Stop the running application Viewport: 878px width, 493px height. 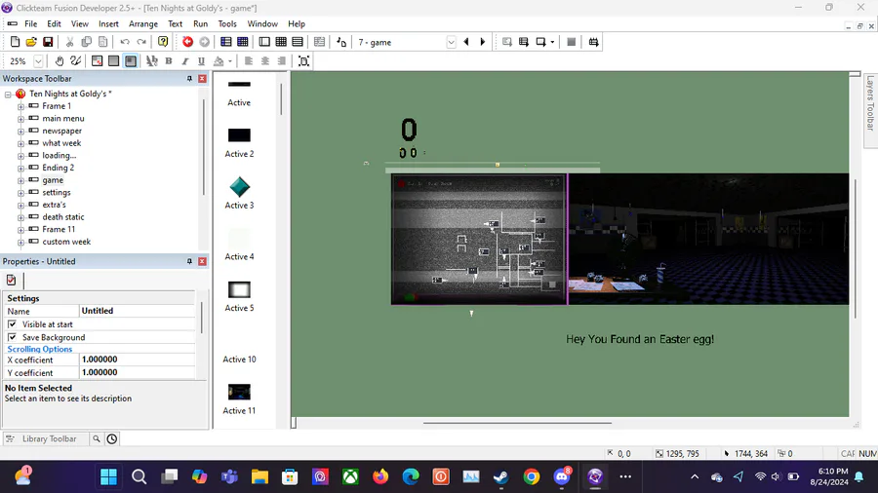click(x=571, y=42)
